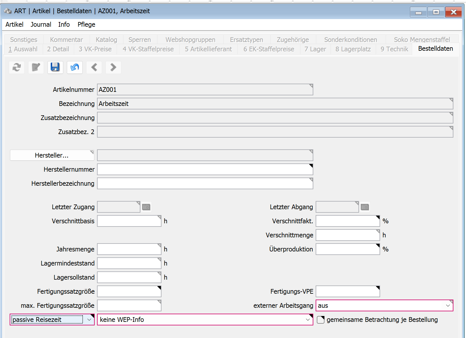466x338 pixels.
Task: Expand the passive Reisezeit dropdown
Action: [89, 320]
